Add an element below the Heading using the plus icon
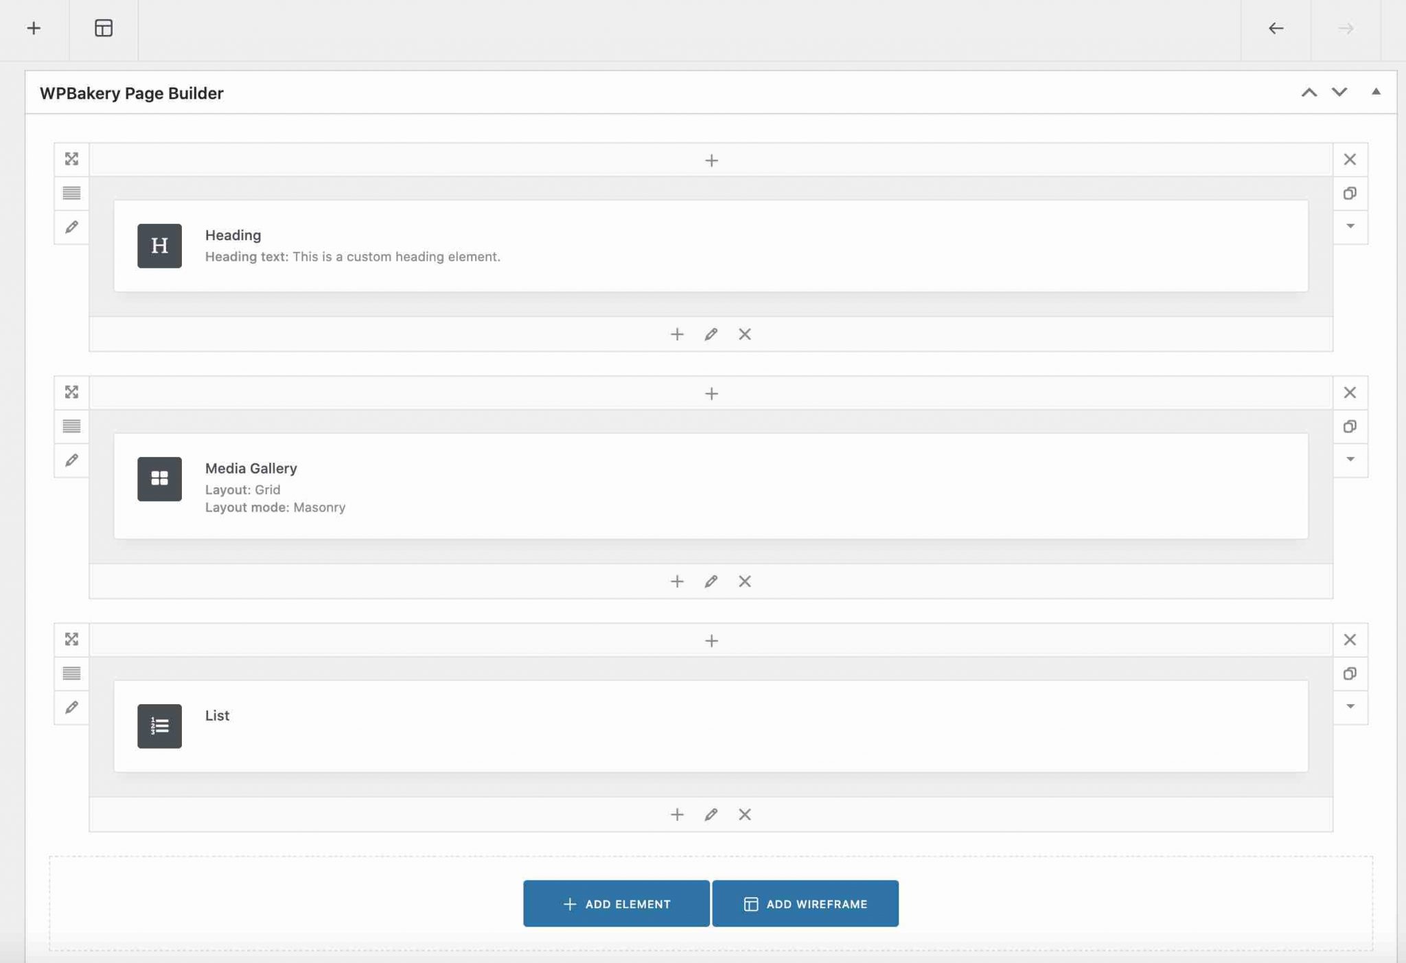 [677, 334]
